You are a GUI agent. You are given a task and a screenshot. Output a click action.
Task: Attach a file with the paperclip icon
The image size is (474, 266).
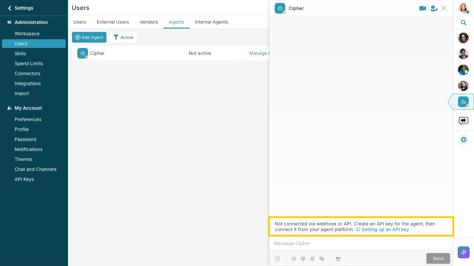click(322, 259)
